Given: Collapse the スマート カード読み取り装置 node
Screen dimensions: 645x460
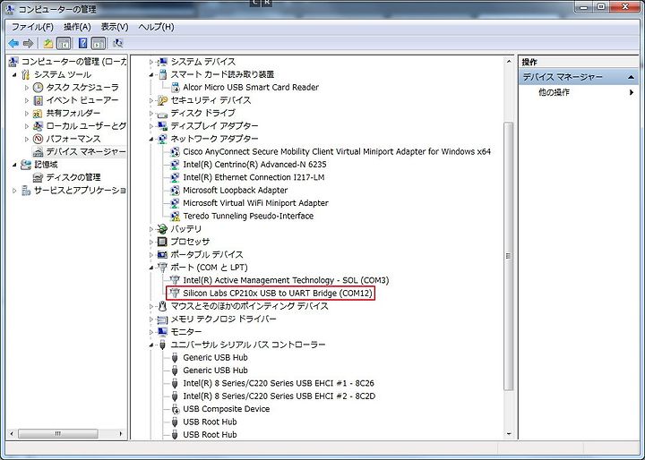Looking at the screenshot, I should [x=151, y=75].
